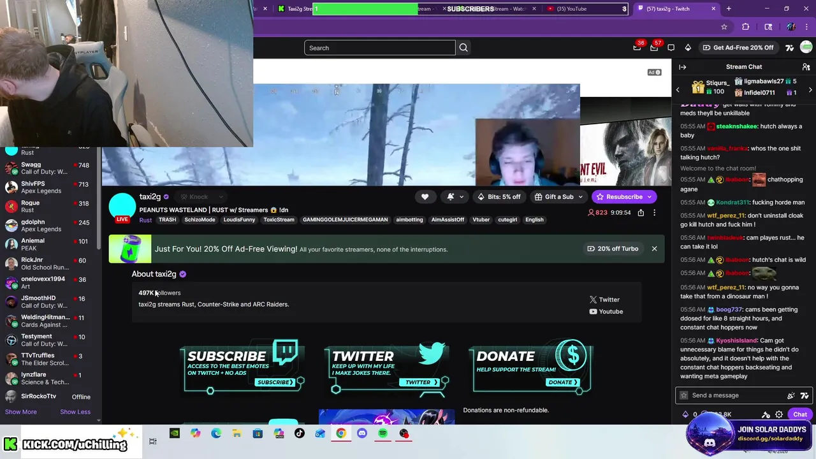Focus the Twitch search field
This screenshot has height=459, width=816.
click(380, 48)
